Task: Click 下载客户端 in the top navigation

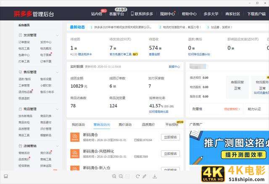Action: 256,14
